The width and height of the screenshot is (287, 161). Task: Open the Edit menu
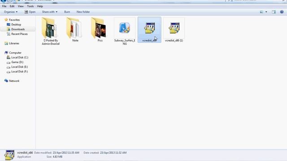pos(12,6)
